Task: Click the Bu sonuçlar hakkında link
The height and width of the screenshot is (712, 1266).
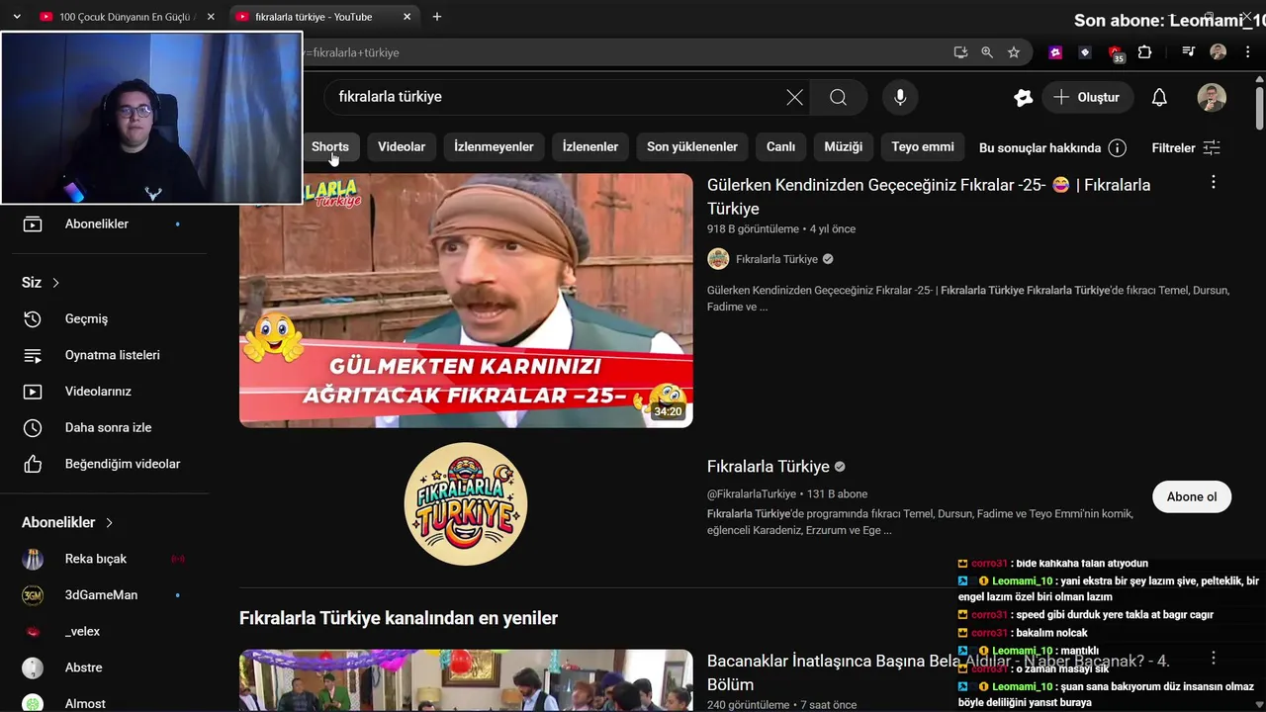Action: click(1040, 148)
